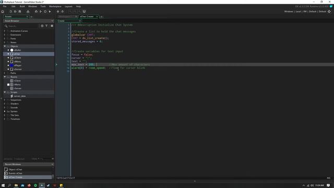Click the GameMaker Studio taskbar icon

(x=42, y=185)
